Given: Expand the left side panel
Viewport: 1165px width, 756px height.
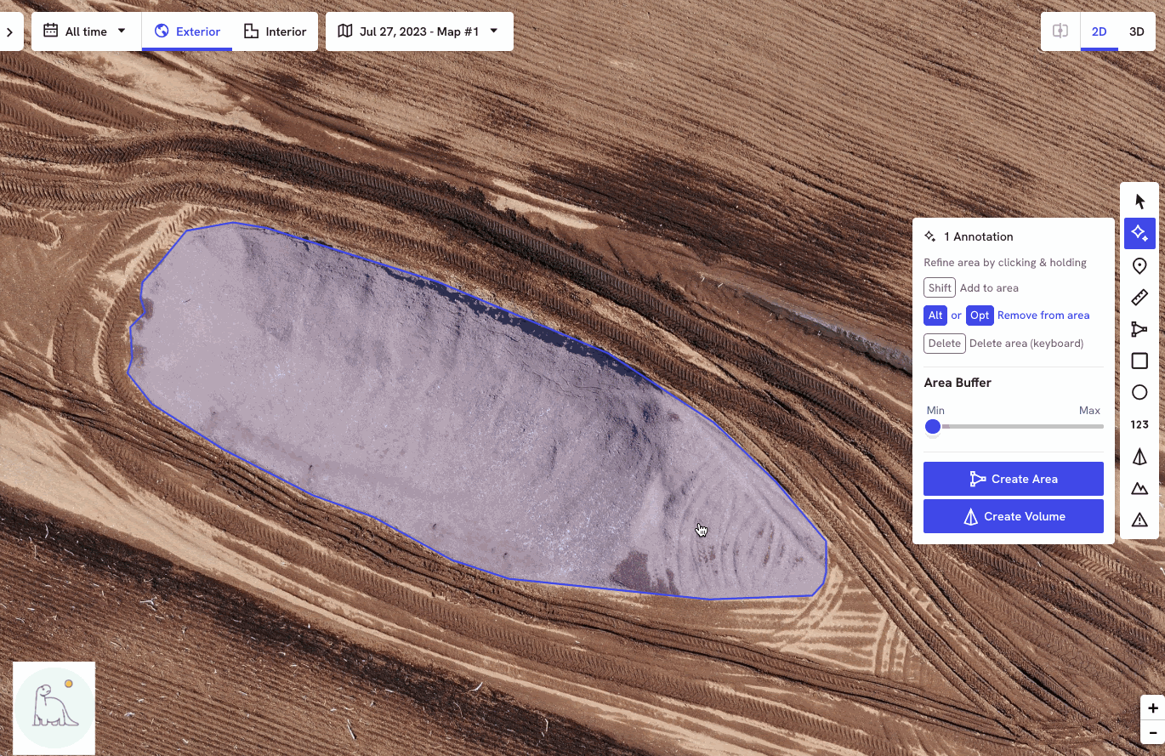Looking at the screenshot, I should tap(9, 31).
